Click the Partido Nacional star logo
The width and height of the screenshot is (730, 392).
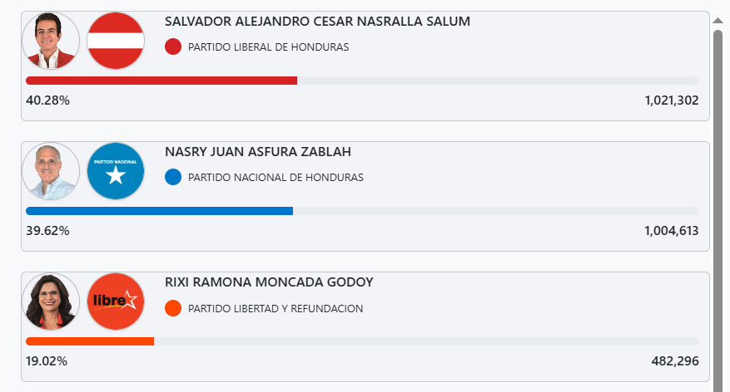tap(116, 172)
